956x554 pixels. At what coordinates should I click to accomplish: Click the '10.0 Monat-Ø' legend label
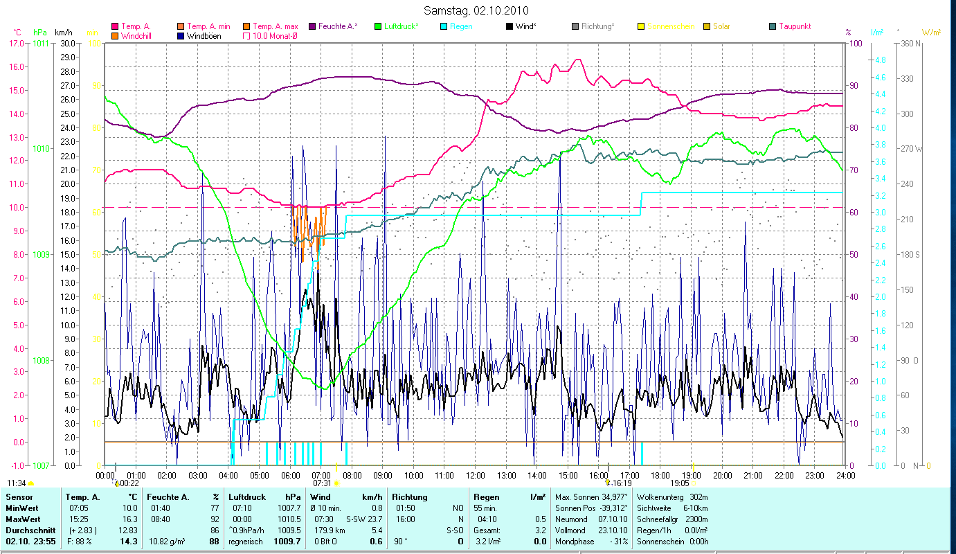tap(275, 35)
